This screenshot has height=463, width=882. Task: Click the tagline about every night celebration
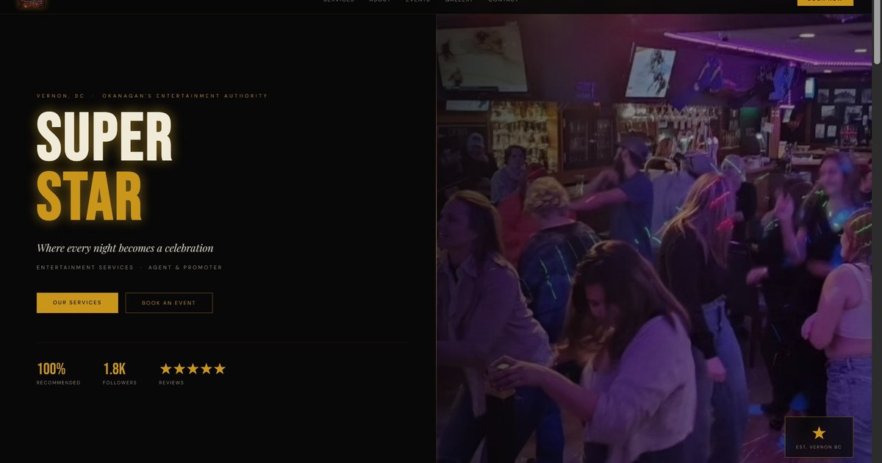[125, 248]
